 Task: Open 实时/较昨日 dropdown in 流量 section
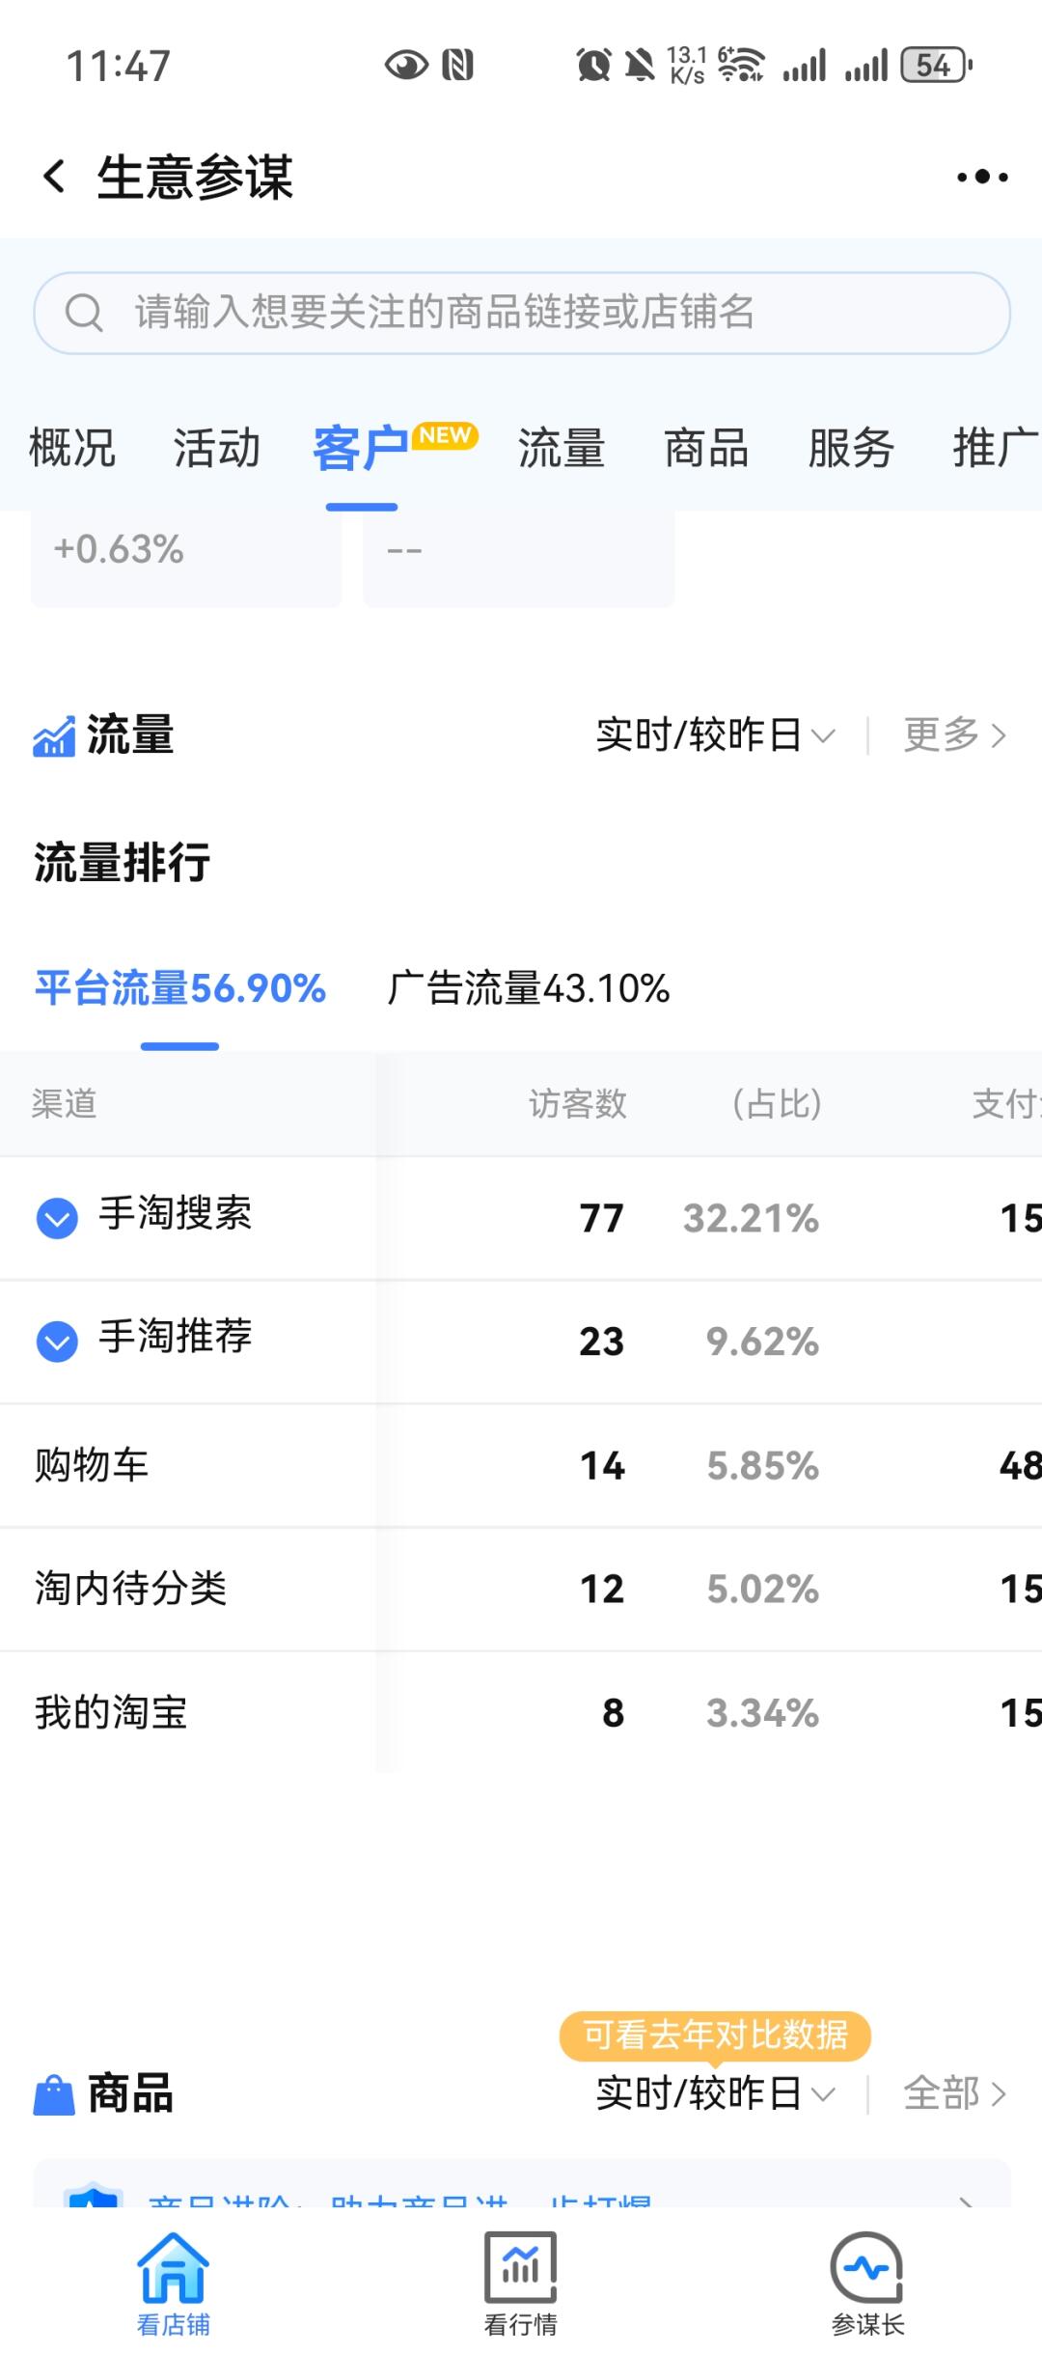click(715, 735)
